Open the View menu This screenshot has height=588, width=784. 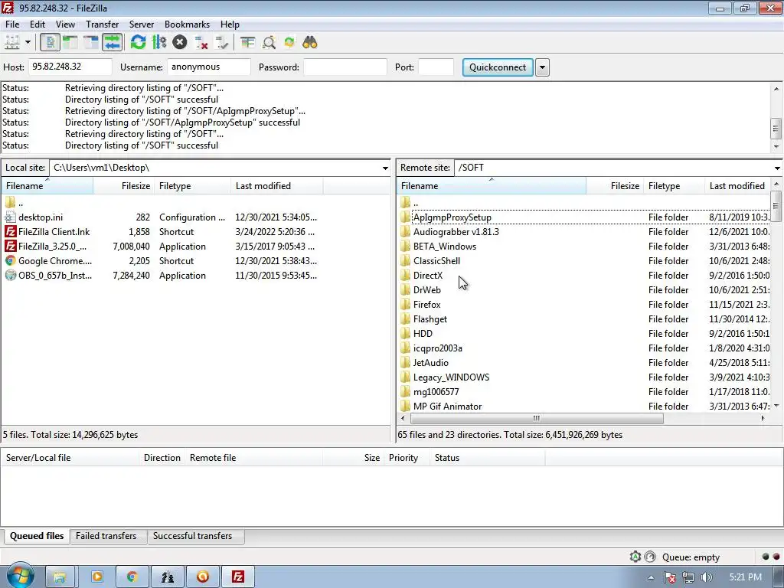pos(65,24)
